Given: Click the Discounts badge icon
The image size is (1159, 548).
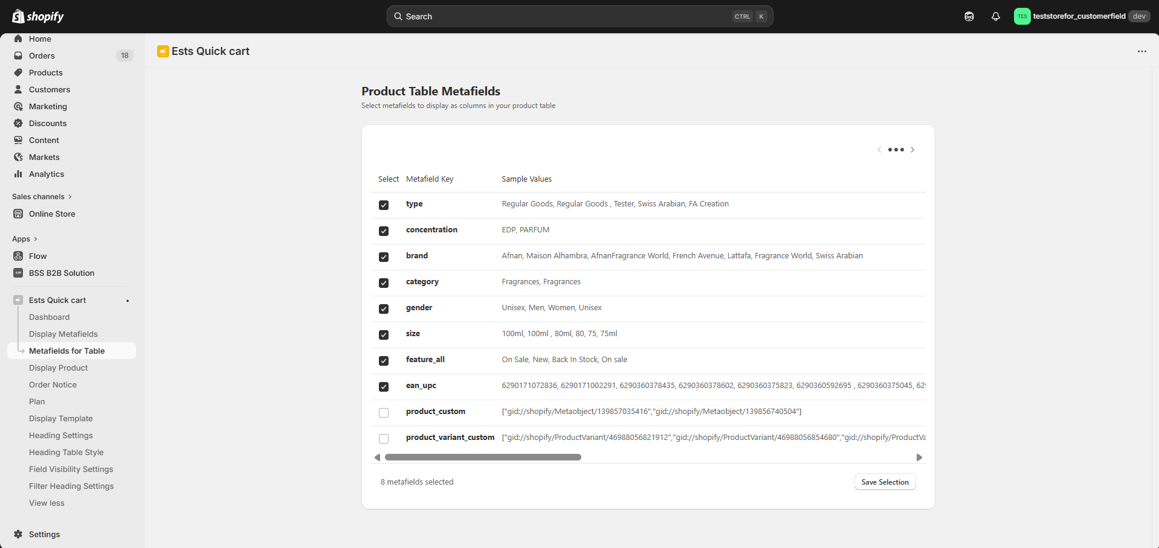Looking at the screenshot, I should click(18, 123).
